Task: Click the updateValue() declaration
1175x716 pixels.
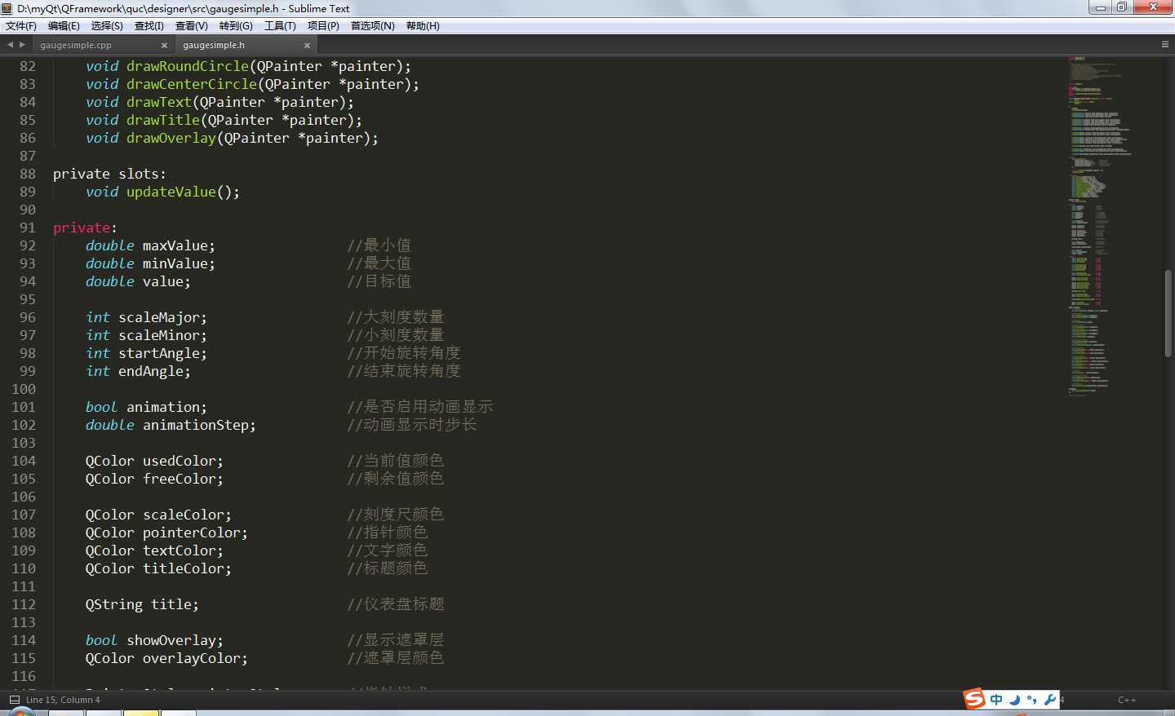Action: (x=163, y=192)
